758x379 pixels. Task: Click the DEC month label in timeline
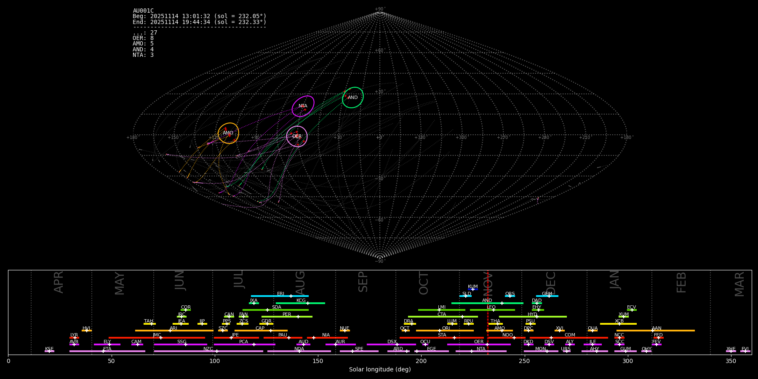(x=551, y=283)
